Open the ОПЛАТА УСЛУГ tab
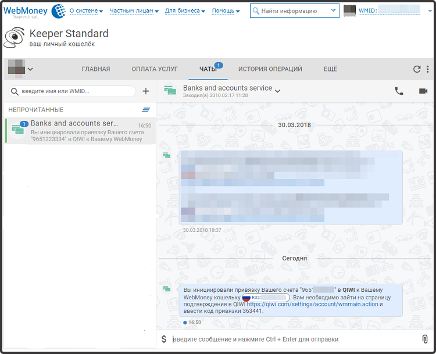This screenshot has width=436, height=354. coord(155,69)
